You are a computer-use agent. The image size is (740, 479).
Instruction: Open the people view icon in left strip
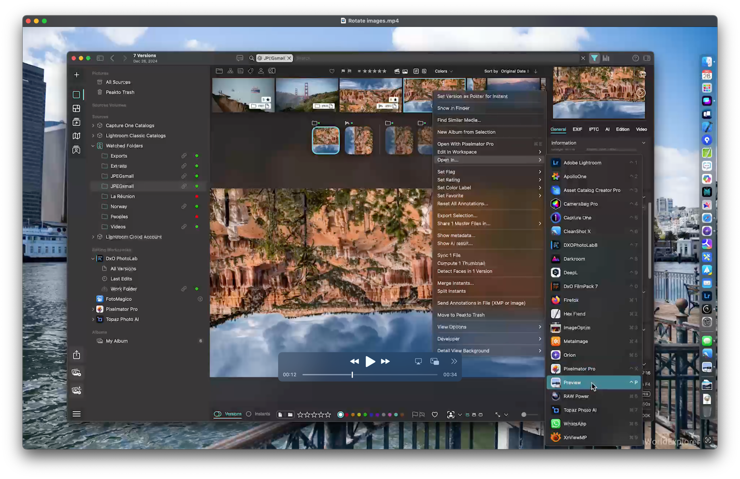[76, 150]
